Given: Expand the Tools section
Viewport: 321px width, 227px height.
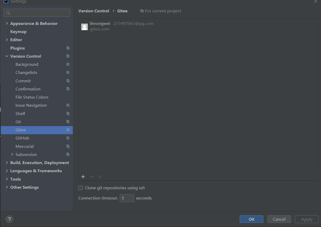Looking at the screenshot, I should 7,179.
